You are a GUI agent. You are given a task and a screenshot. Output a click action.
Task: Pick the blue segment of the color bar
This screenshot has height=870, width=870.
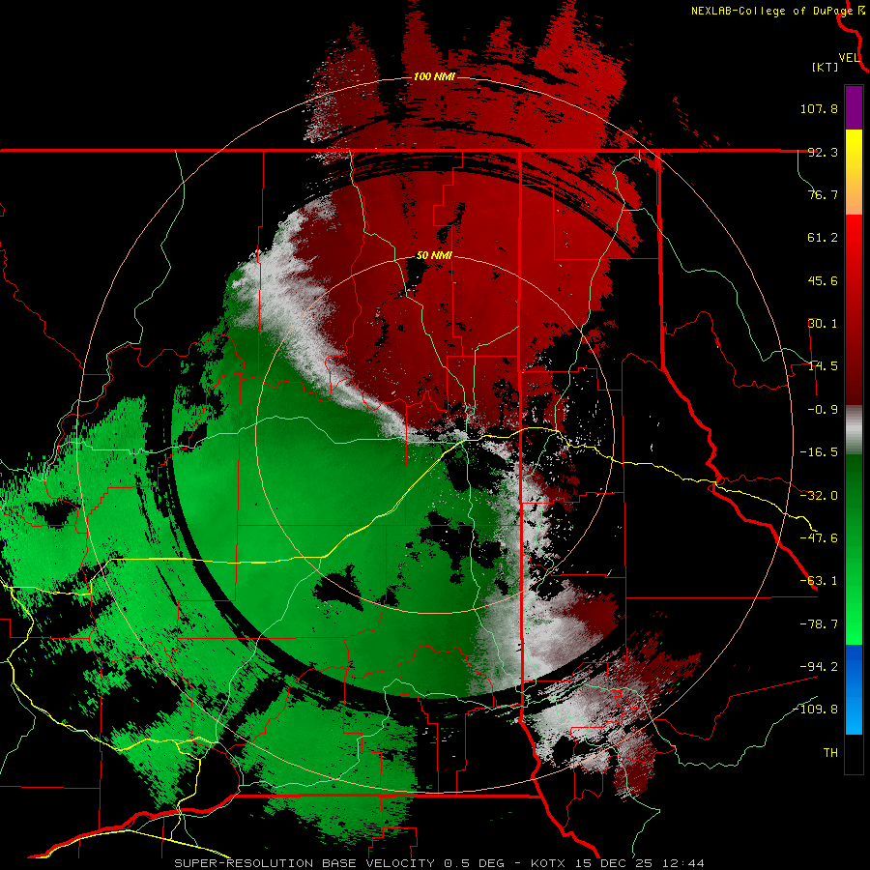click(854, 689)
